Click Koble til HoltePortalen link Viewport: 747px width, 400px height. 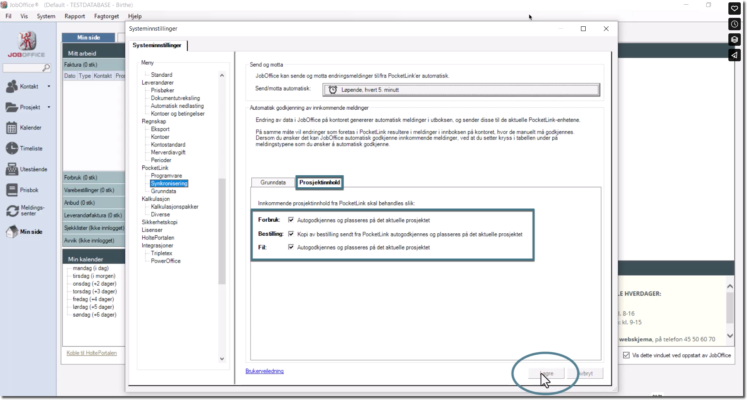coord(92,353)
